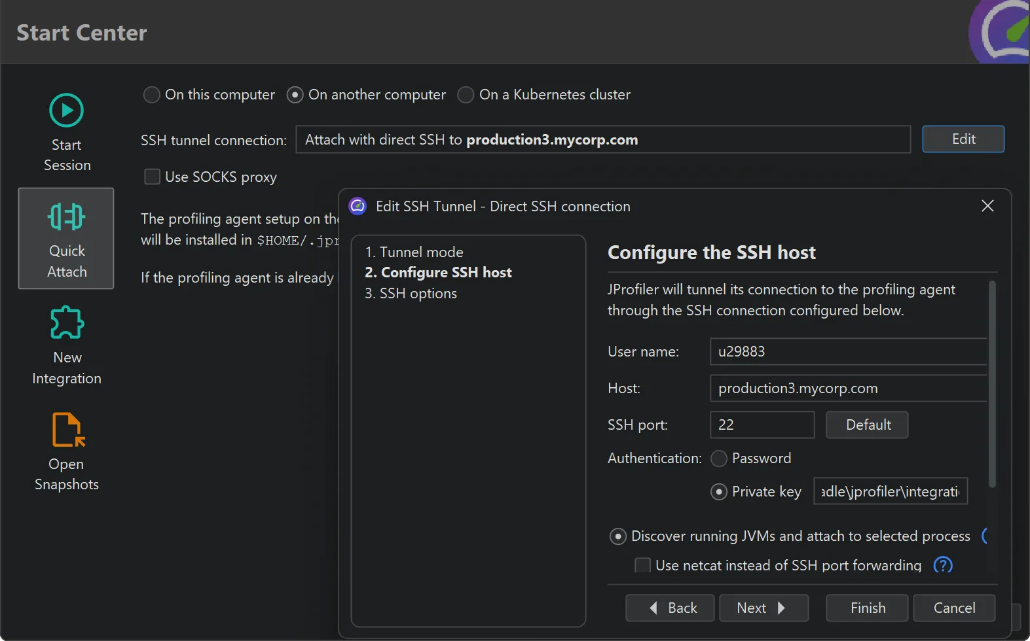
Task: Cancel the SSH tunnel dialog
Action: click(x=954, y=608)
